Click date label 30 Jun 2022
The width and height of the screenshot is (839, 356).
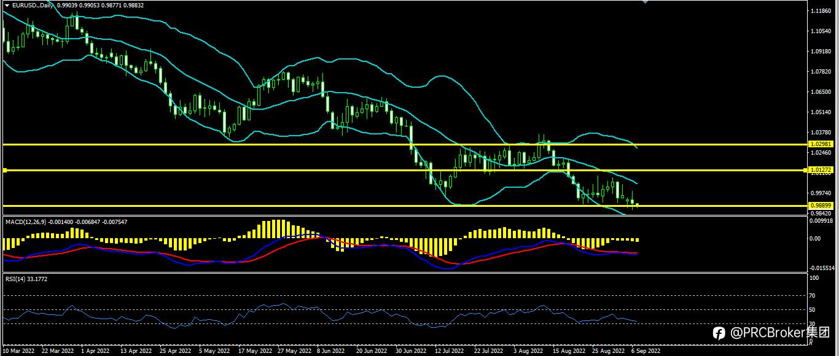[x=411, y=351]
